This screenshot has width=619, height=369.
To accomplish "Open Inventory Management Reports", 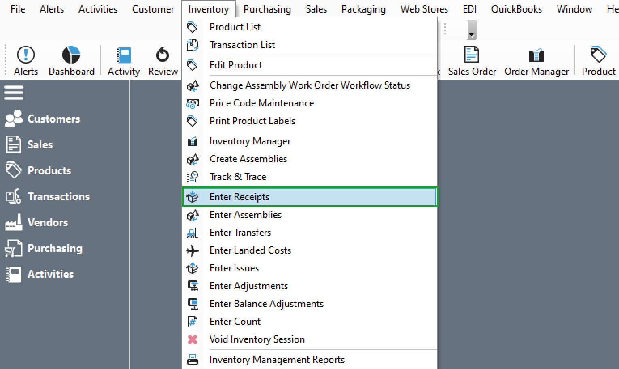I will point(277,360).
